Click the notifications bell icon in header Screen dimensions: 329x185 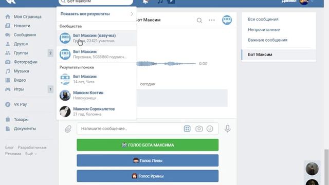coord(145,2)
